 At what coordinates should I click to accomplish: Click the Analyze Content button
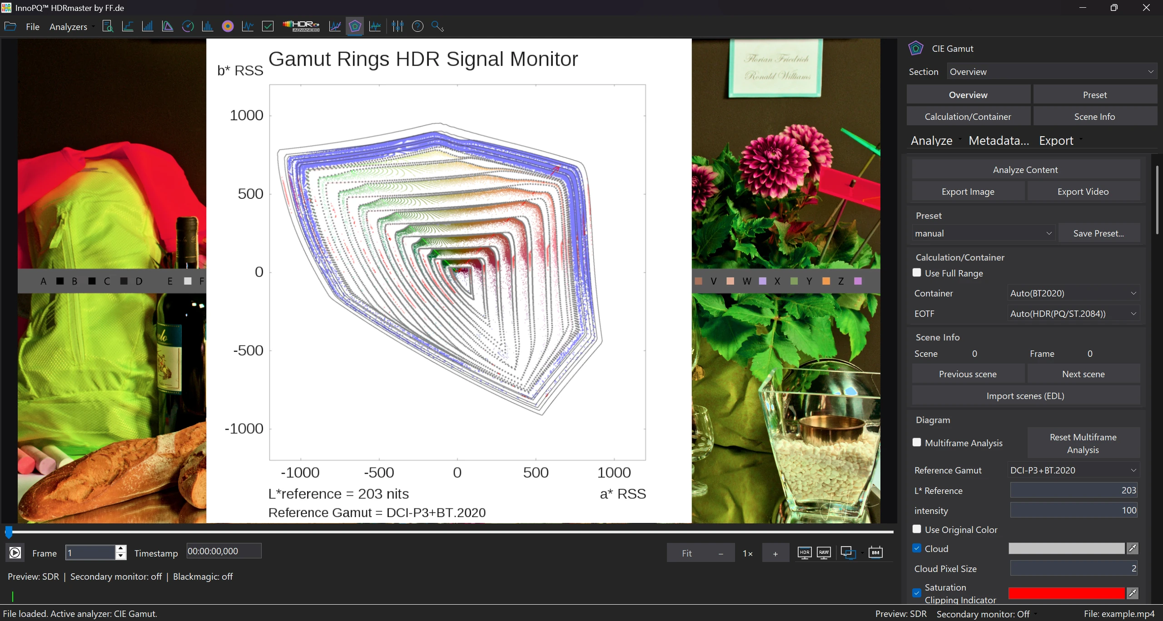[1026, 170]
